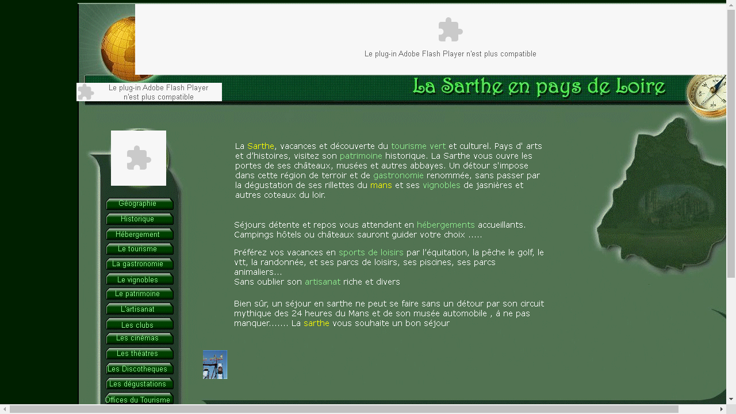This screenshot has height=414, width=736.
Task: Open the 'sports de loisirs' hyperlink
Action: click(371, 252)
